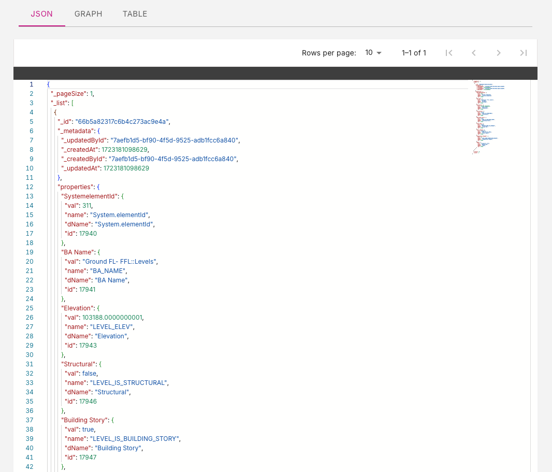This screenshot has width=552, height=472.
Task: Click line number 12 in the gutter
Action: (x=30, y=187)
